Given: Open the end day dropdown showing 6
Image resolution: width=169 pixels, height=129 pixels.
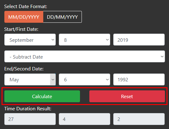Looking at the screenshot, I should (x=84, y=79).
